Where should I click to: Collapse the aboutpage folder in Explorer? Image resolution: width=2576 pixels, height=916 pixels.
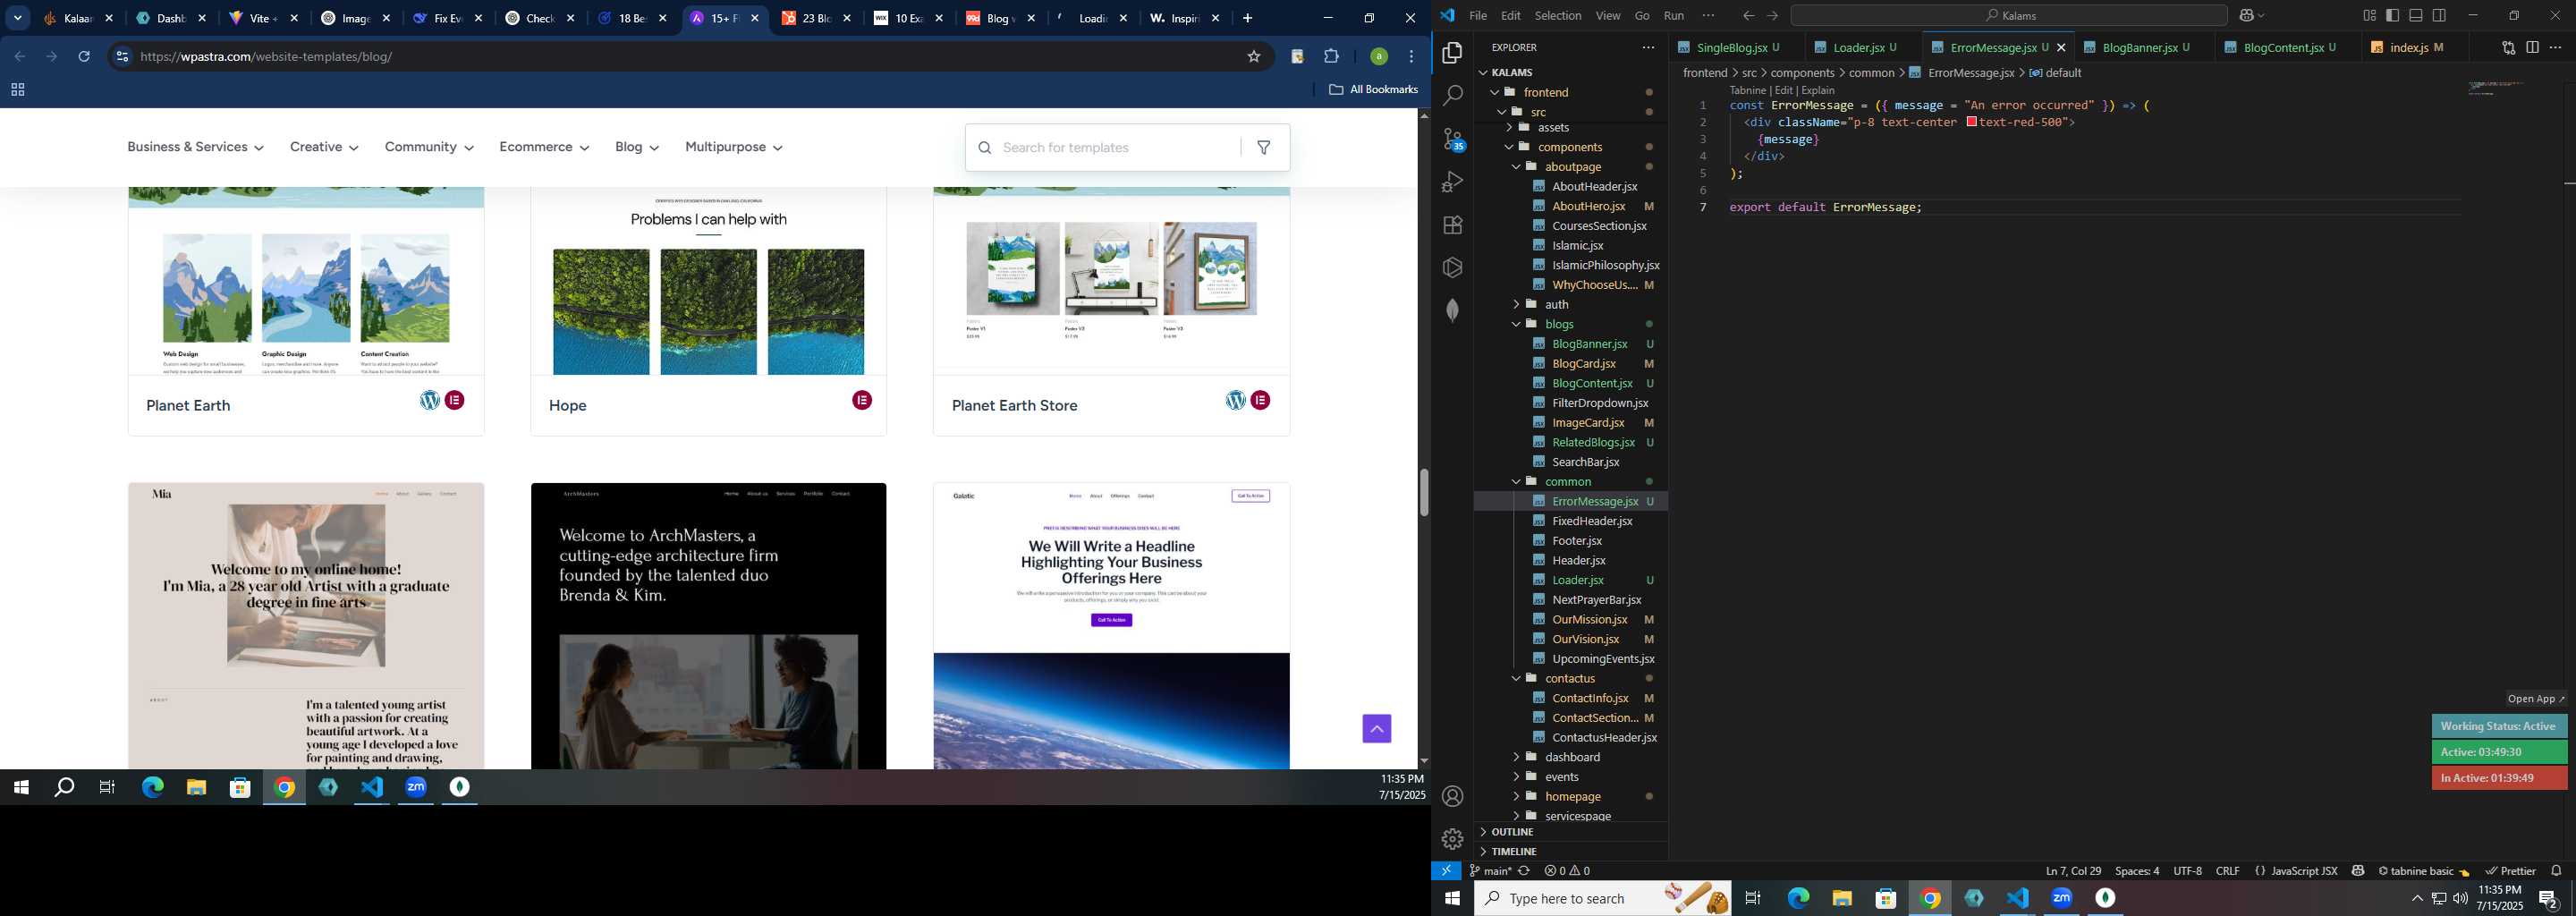pyautogui.click(x=1573, y=167)
